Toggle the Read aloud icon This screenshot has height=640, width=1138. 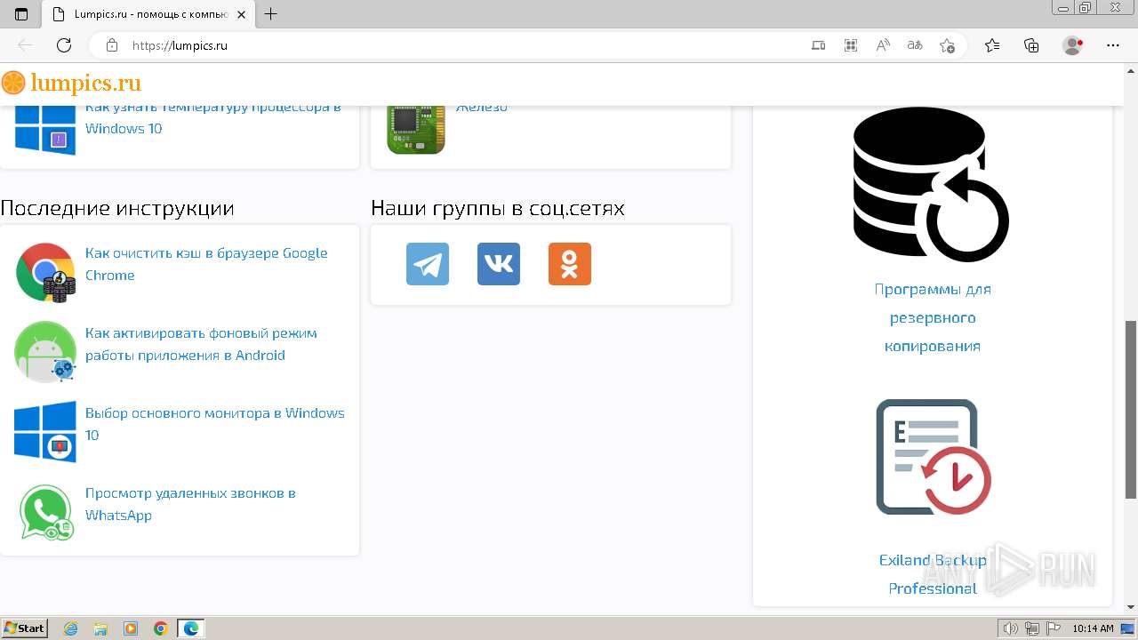click(x=883, y=45)
